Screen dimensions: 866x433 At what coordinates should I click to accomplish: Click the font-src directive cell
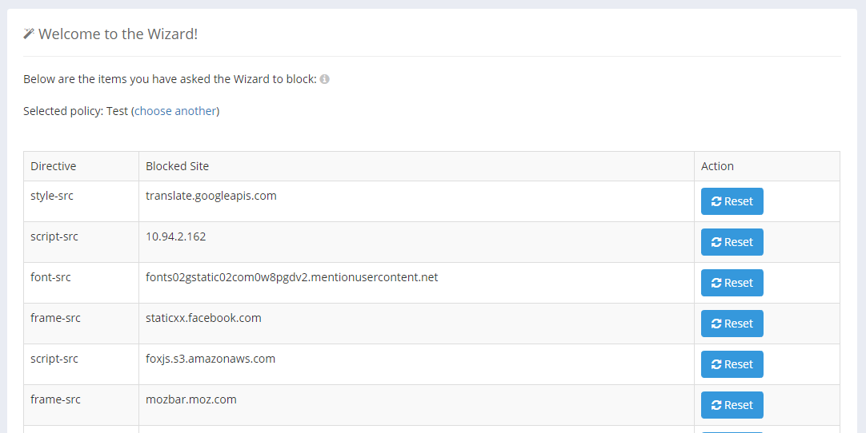pyautogui.click(x=50, y=277)
